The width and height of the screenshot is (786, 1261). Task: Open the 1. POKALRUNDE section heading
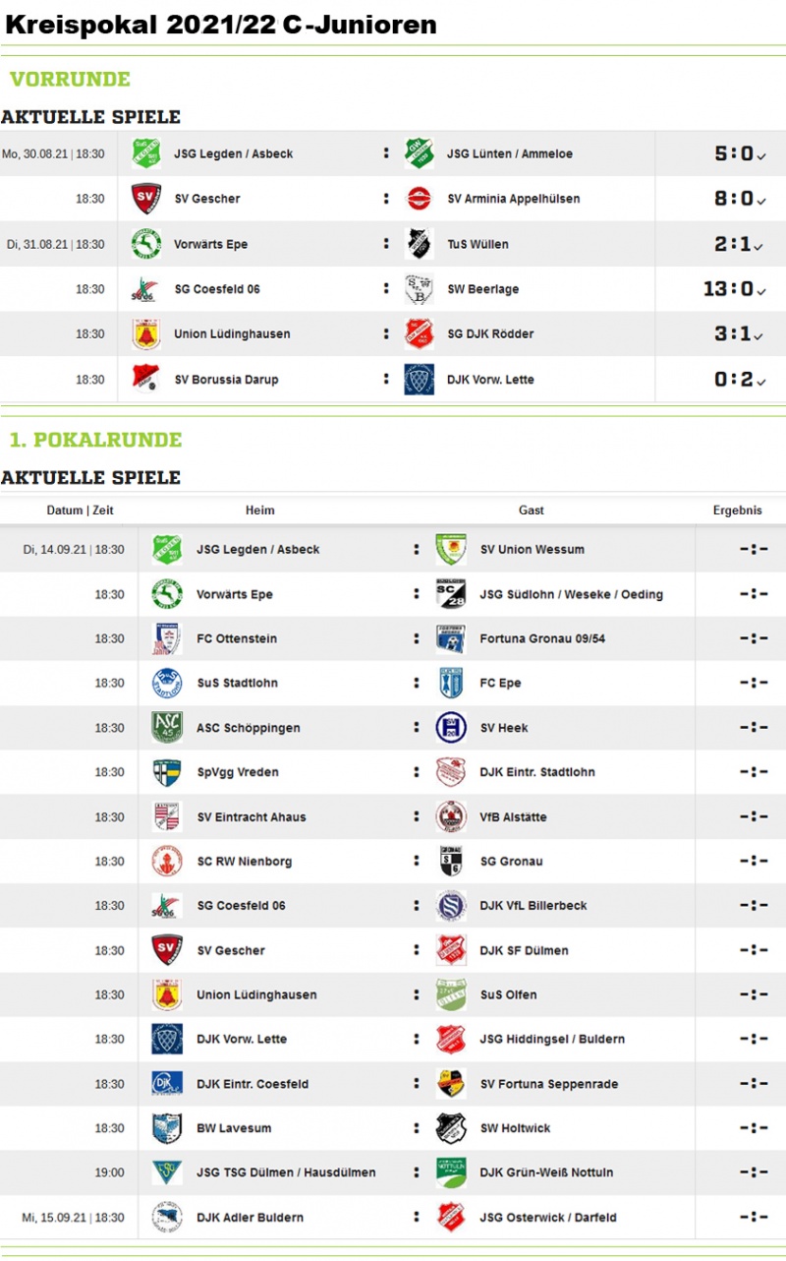[x=95, y=440]
